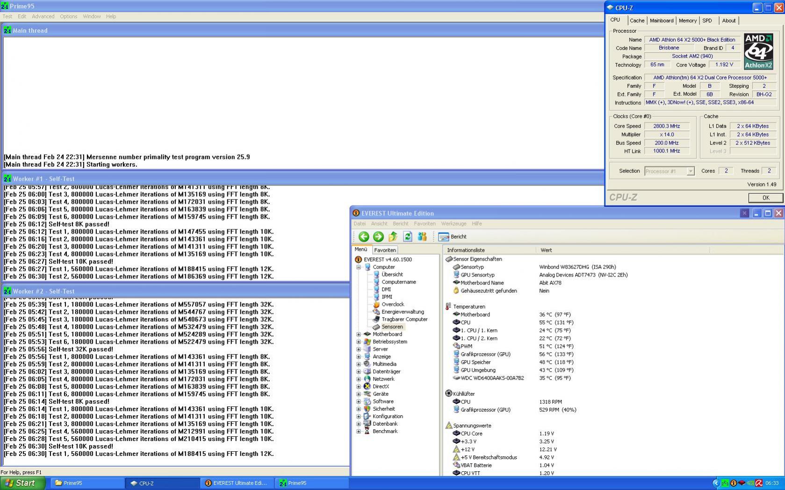Click the Prime95 icon in Main thread title
Image resolution: width=785 pixels, height=490 pixels.
7,30
